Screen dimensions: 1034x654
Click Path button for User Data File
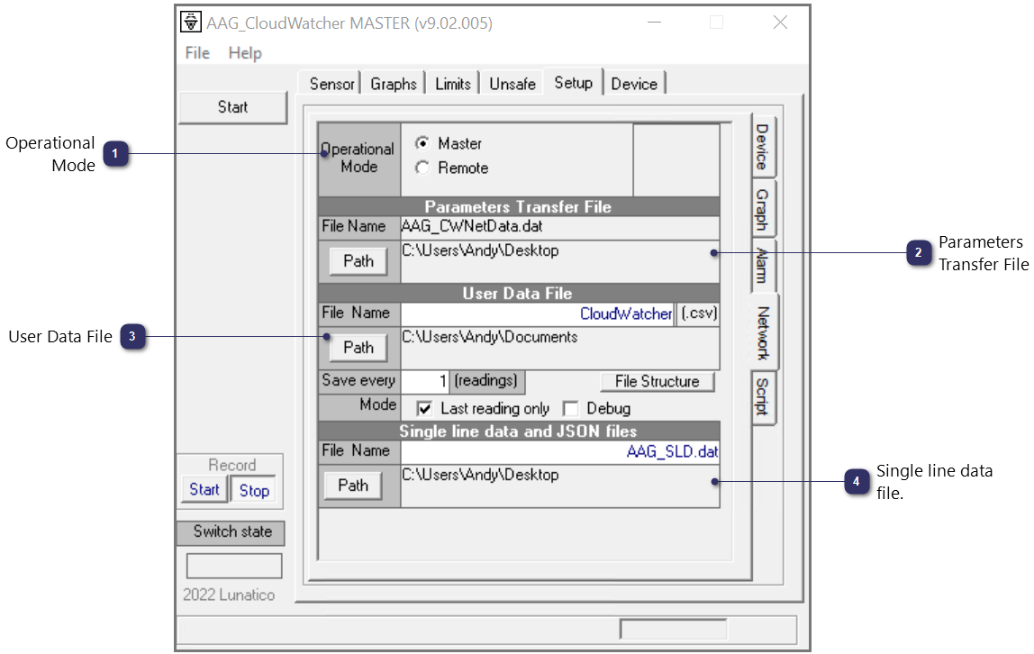point(358,348)
